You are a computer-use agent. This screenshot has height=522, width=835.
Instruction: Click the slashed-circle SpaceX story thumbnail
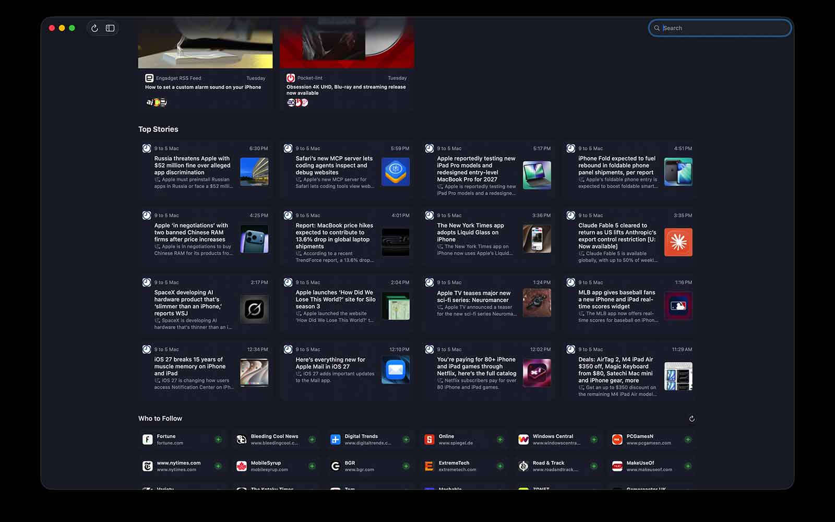tap(254, 309)
